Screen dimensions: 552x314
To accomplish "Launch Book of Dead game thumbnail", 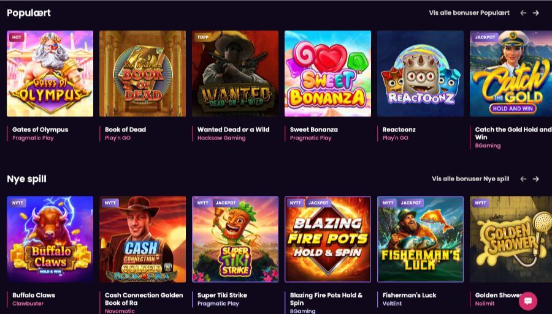I will [142, 73].
